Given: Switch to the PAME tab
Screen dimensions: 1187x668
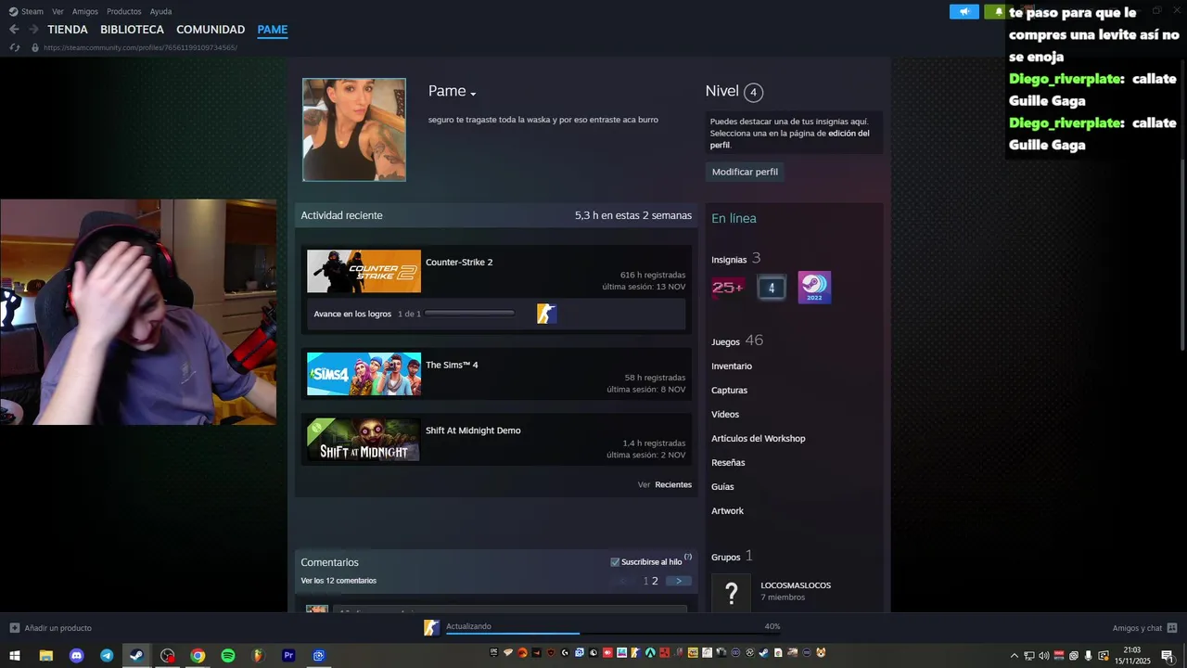Looking at the screenshot, I should pos(273,30).
